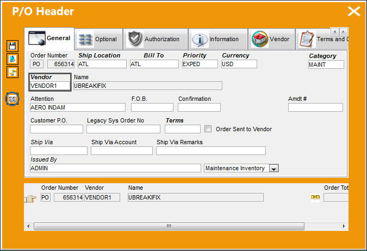Click the Bill To label
367x251 pixels.
point(153,55)
